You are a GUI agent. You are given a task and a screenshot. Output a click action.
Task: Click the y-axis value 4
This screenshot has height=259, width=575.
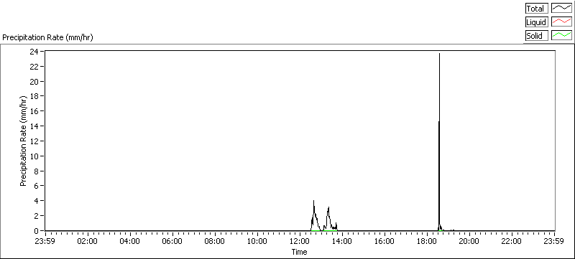coord(37,201)
